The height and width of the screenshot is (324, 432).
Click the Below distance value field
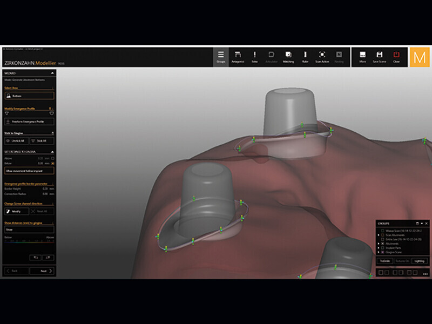[x=40, y=162]
